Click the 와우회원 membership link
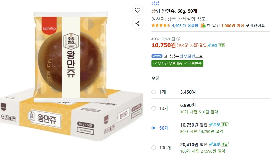The width and height of the screenshot is (270, 157). click(187, 56)
